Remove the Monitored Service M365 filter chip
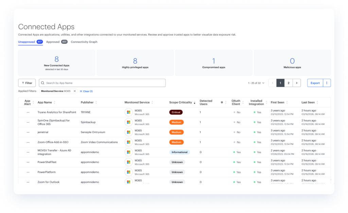This screenshot has width=348, height=213. [x=75, y=91]
